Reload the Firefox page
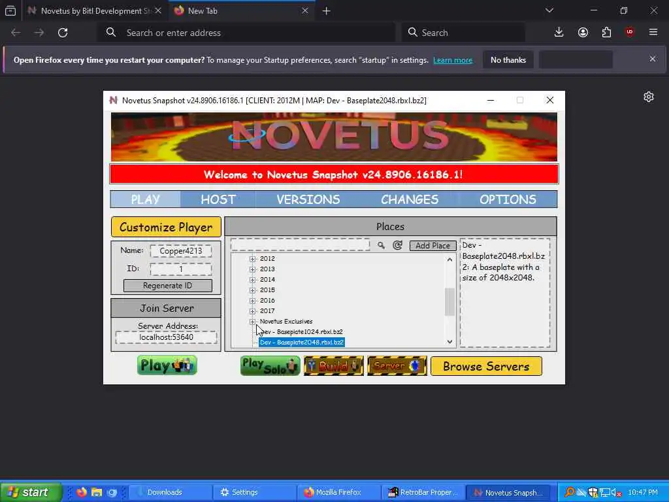The width and height of the screenshot is (669, 502). pos(63,33)
